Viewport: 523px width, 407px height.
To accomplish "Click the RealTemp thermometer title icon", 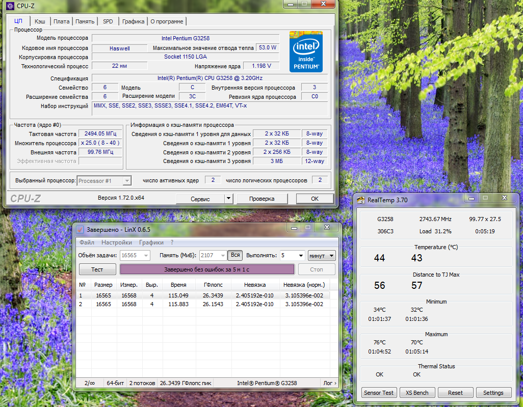I will (361, 200).
